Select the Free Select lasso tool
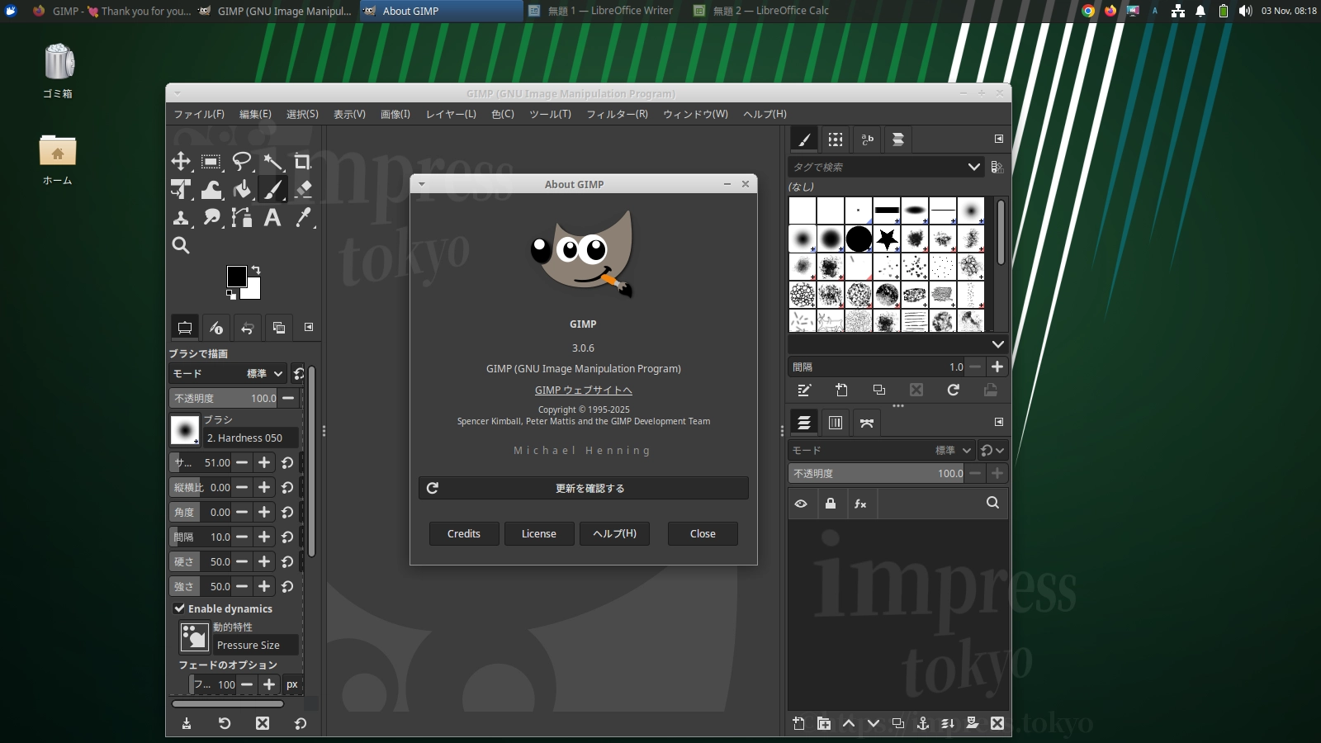Viewport: 1321px width, 743px height. 242,161
